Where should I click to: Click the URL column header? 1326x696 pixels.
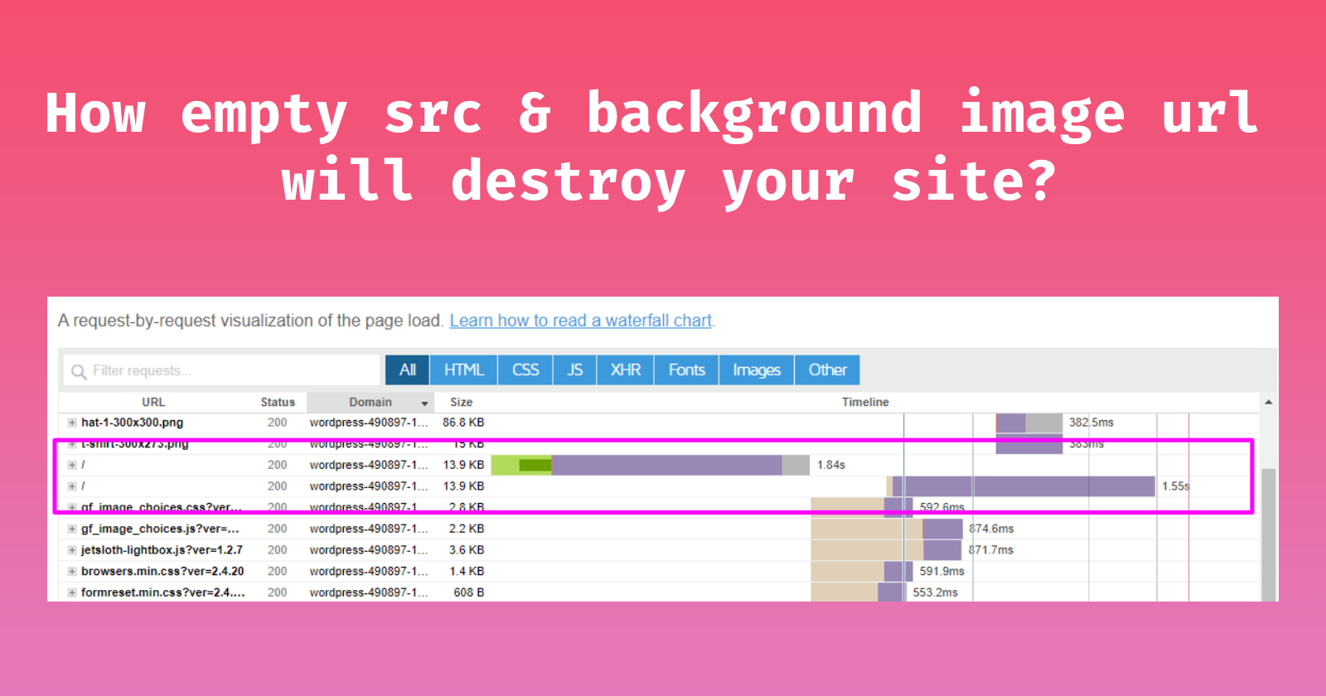[x=153, y=402]
